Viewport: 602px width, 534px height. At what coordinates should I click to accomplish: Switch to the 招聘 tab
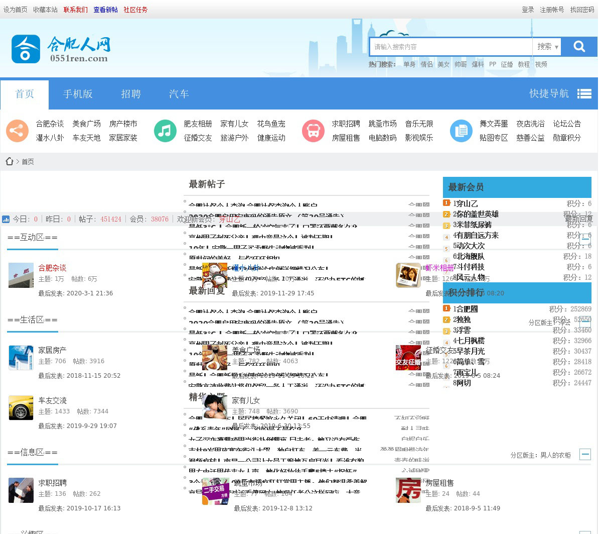130,94
